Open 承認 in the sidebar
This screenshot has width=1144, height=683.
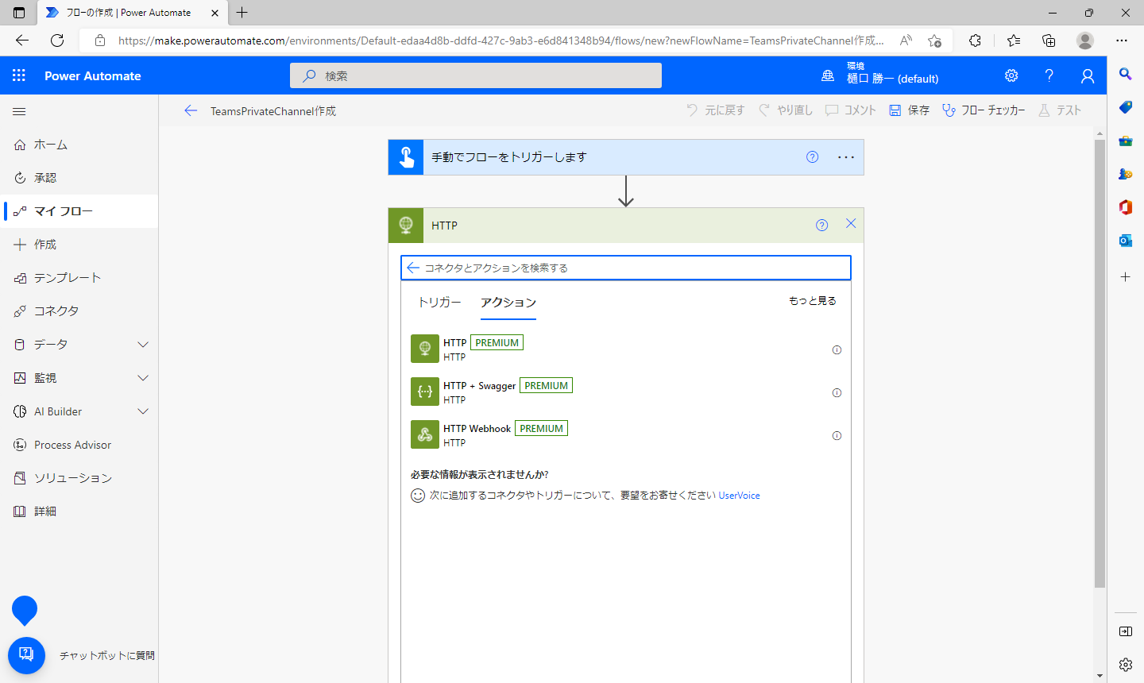point(79,178)
